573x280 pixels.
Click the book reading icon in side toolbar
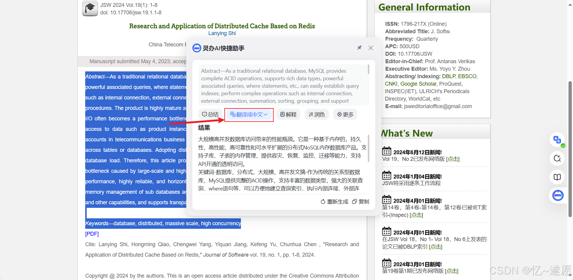tap(557, 177)
